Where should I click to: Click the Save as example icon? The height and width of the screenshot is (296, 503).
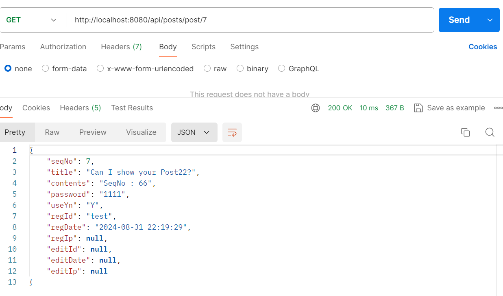[x=418, y=108]
